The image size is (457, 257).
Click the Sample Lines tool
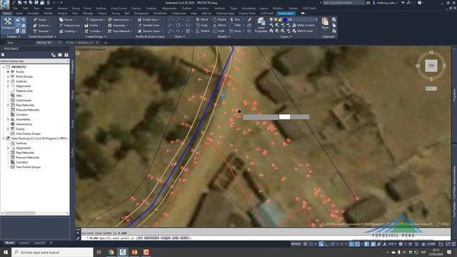[x=149, y=26]
